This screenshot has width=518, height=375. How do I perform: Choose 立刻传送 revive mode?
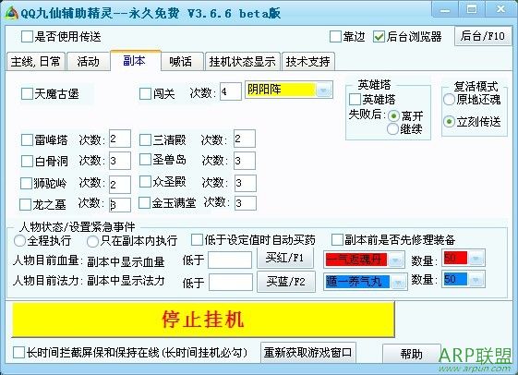tap(449, 122)
